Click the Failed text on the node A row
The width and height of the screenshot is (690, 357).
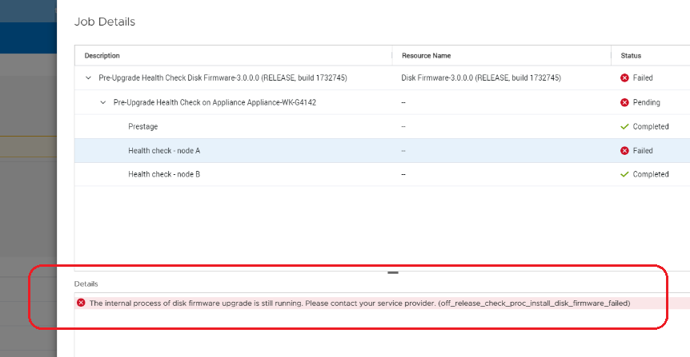coord(643,151)
